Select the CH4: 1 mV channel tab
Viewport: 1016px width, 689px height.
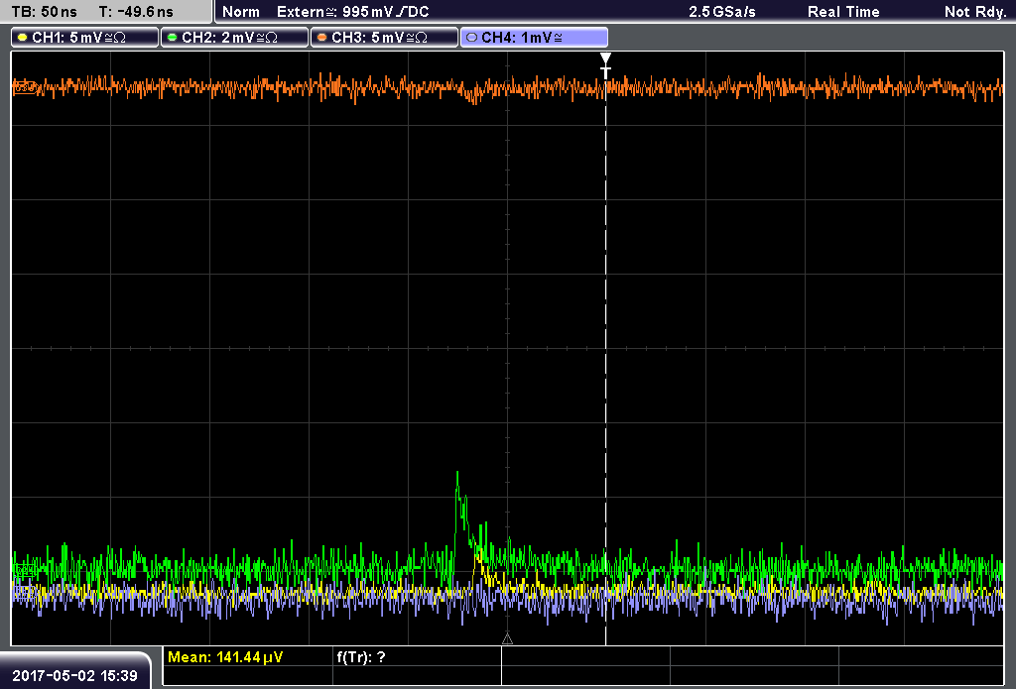534,38
